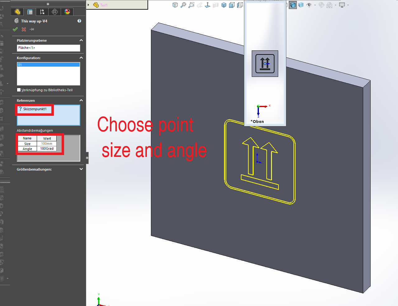Open the DimXpertManager crosshair tab
Image resolution: width=398 pixels, height=306 pixels.
tap(55, 12)
